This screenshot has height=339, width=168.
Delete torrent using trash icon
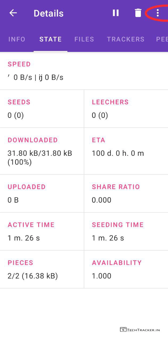tap(138, 13)
